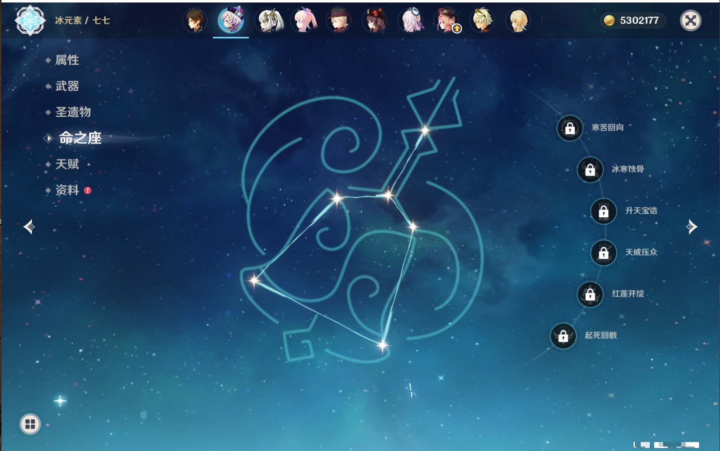Select the avatar with the yellow upgrade arrow

[x=447, y=21]
